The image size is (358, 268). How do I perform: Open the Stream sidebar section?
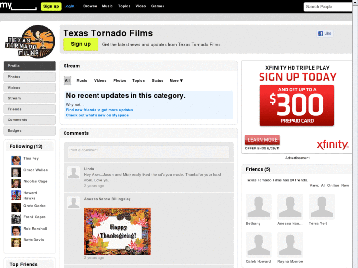pos(30,98)
